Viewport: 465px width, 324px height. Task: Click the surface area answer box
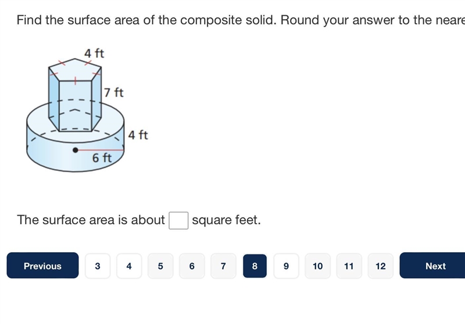tap(178, 220)
